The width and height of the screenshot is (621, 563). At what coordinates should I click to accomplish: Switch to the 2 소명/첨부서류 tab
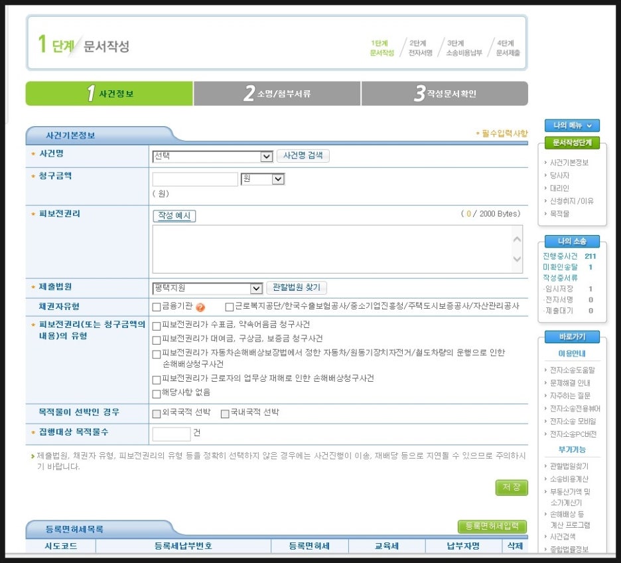click(277, 94)
